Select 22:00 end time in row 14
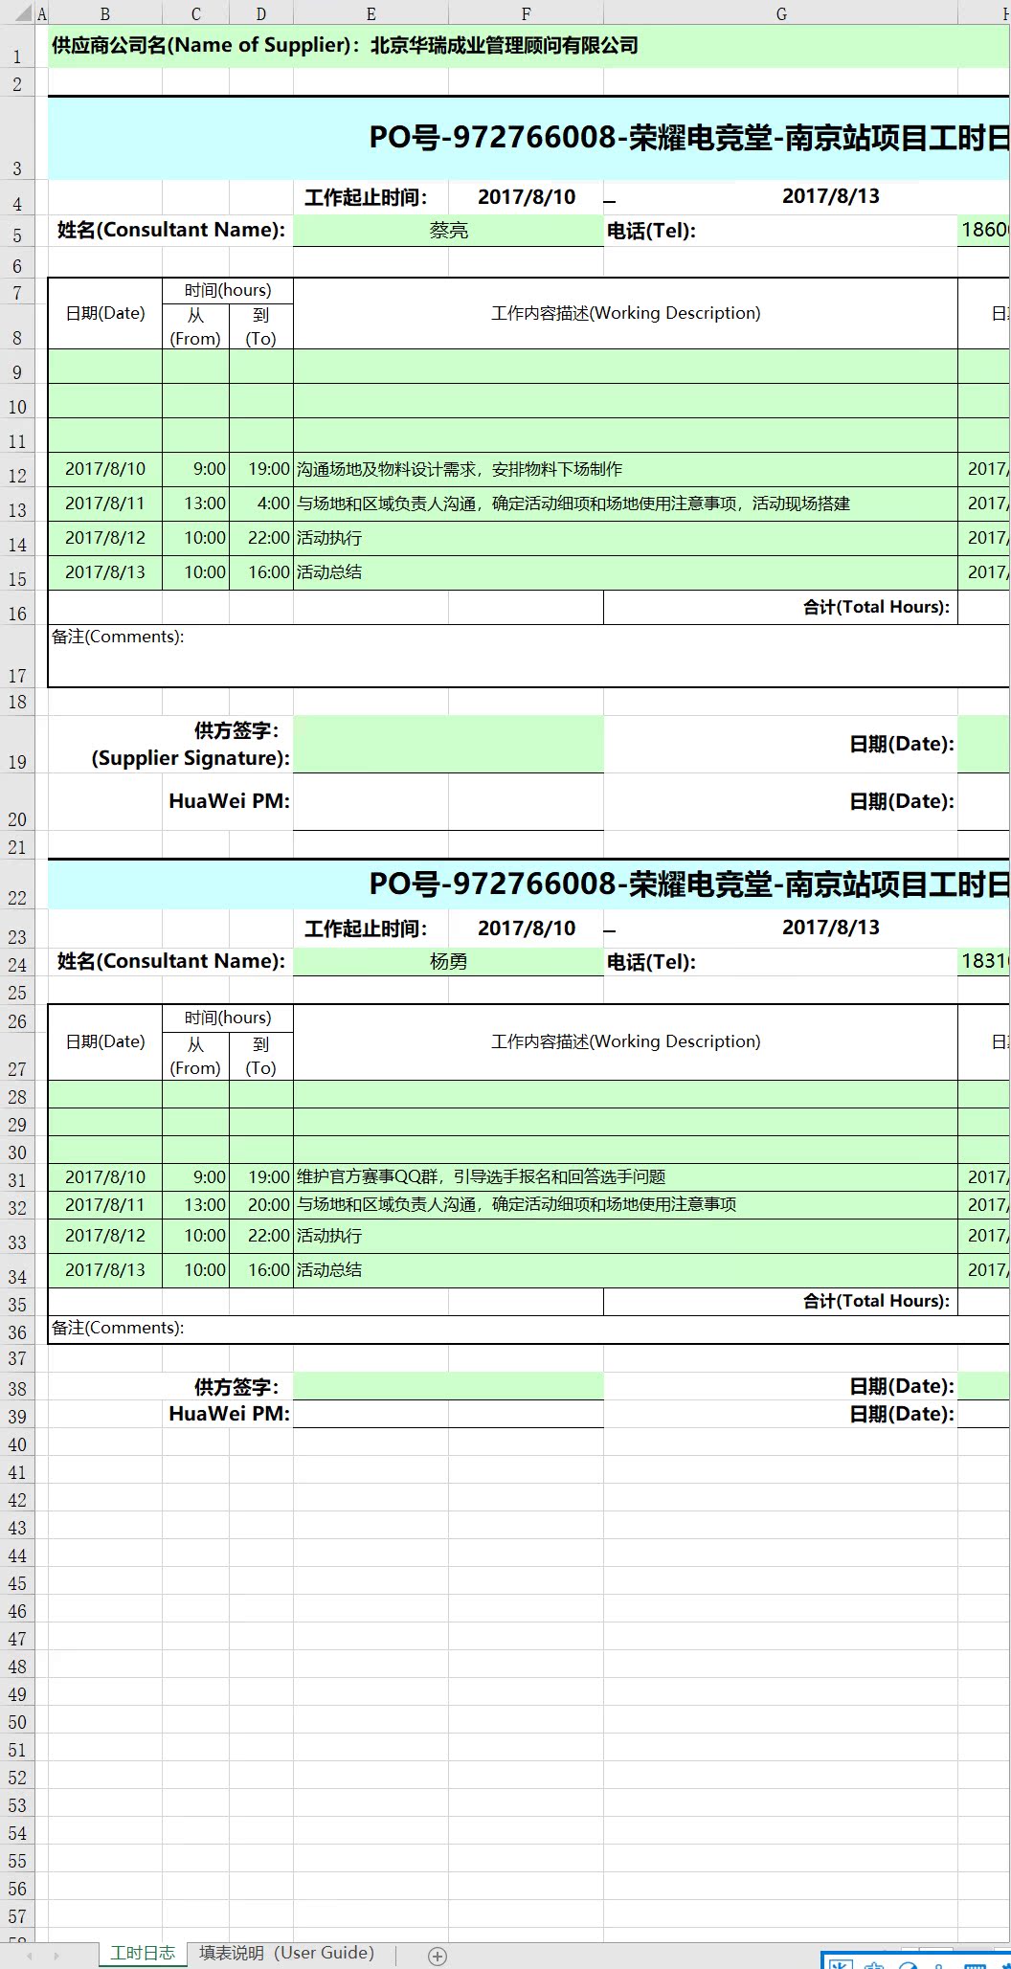This screenshot has height=1969, width=1011. point(261,538)
